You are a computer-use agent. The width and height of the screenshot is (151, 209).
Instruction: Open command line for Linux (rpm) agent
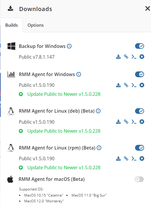134,158
